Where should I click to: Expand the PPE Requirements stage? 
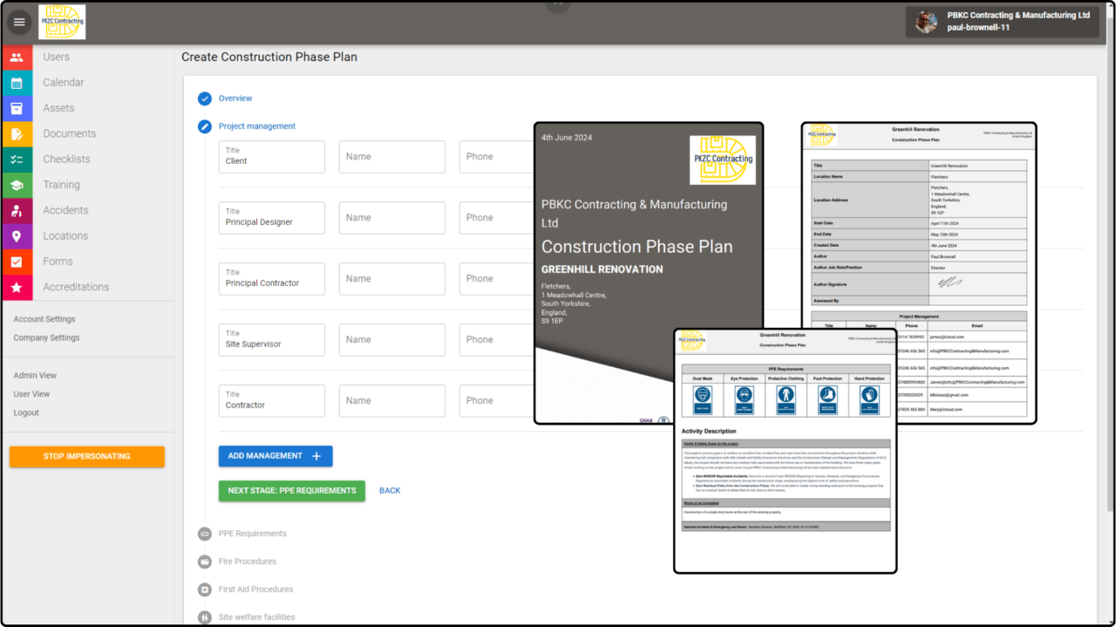pos(252,534)
